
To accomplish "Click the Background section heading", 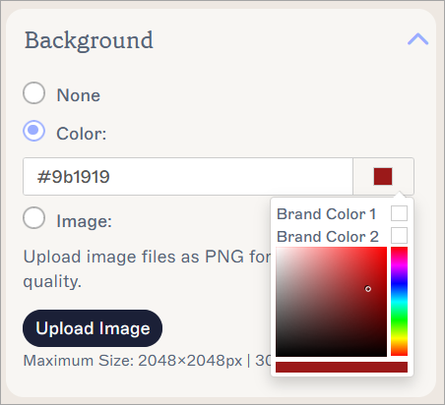I will click(x=89, y=40).
